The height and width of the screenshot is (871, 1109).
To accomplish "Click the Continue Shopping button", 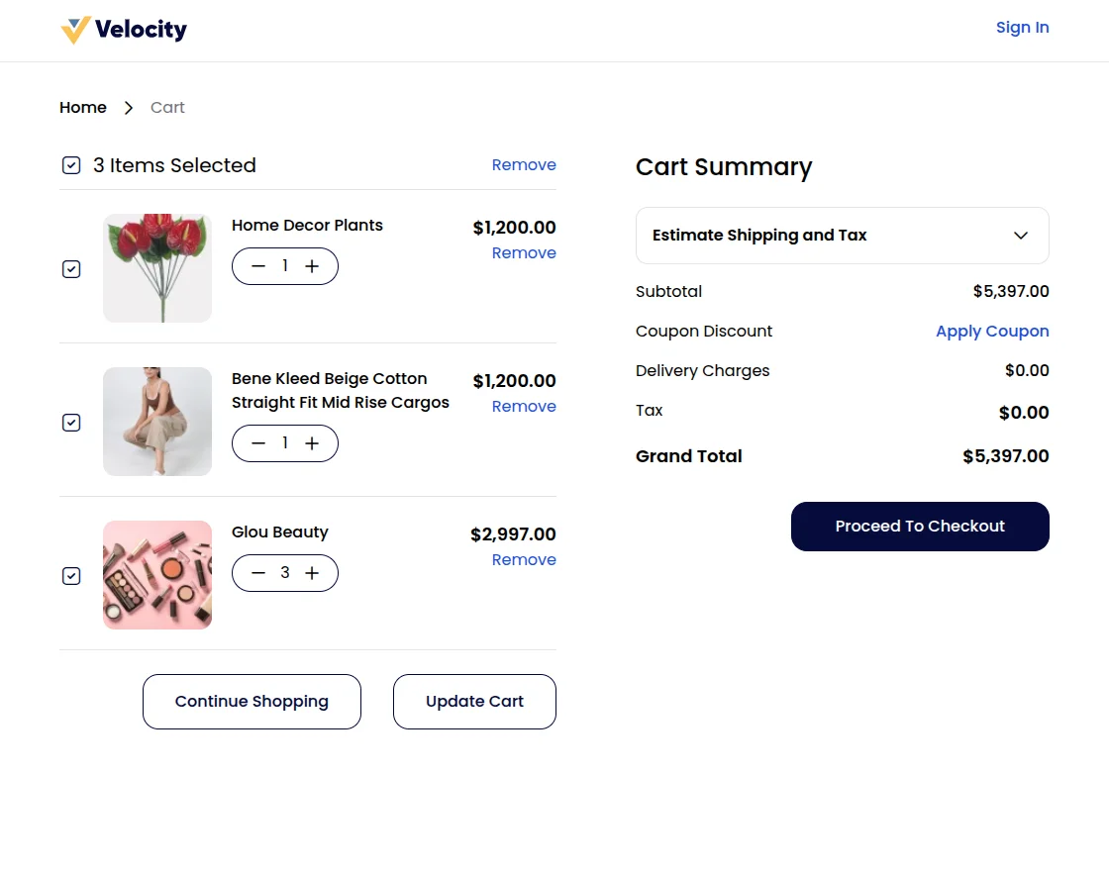I will (252, 702).
